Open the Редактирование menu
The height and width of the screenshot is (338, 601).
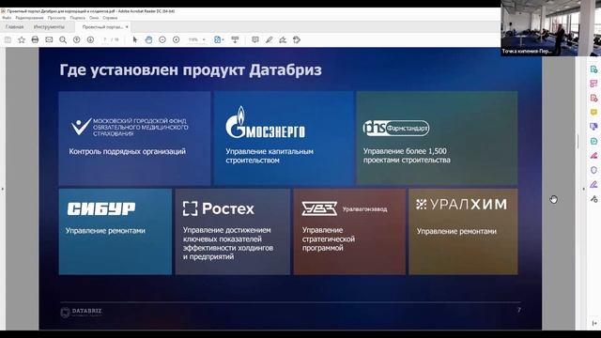coord(29,18)
